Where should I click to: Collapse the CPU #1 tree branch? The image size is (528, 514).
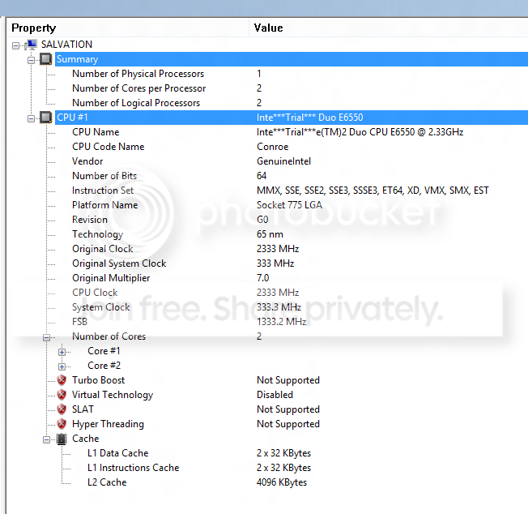point(31,119)
